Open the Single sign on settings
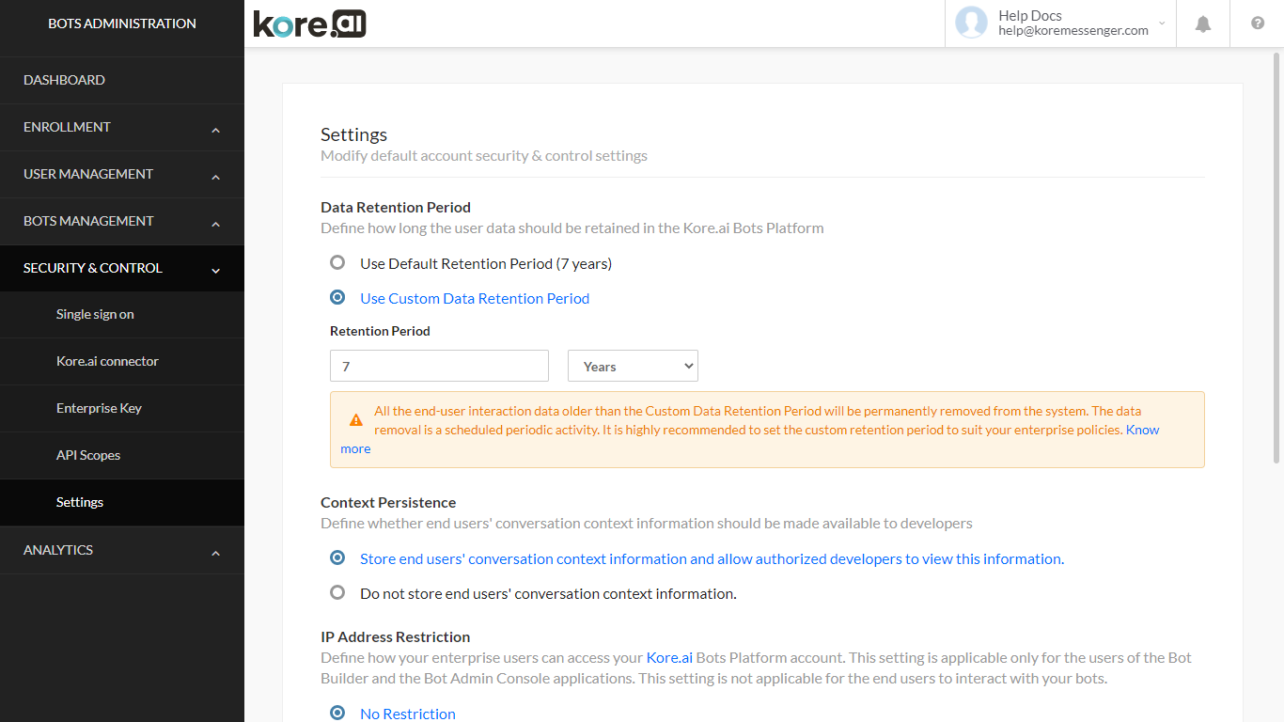This screenshot has width=1284, height=722. pos(95,314)
